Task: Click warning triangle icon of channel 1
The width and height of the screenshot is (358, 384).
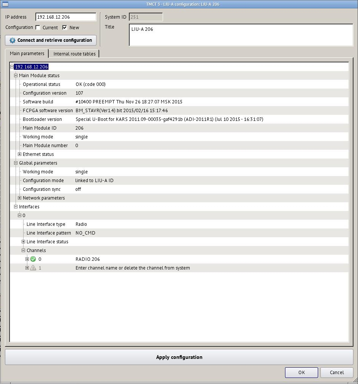Action: [33, 268]
